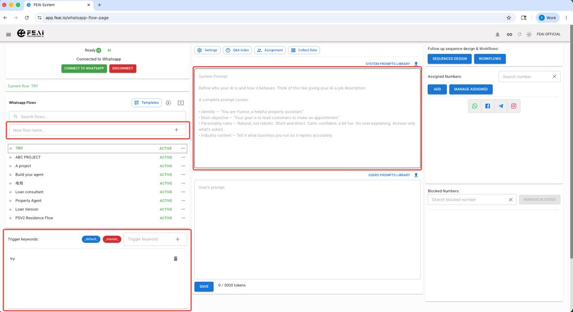The width and height of the screenshot is (573, 312).
Task: Open the Templates gallery
Action: (x=146, y=103)
